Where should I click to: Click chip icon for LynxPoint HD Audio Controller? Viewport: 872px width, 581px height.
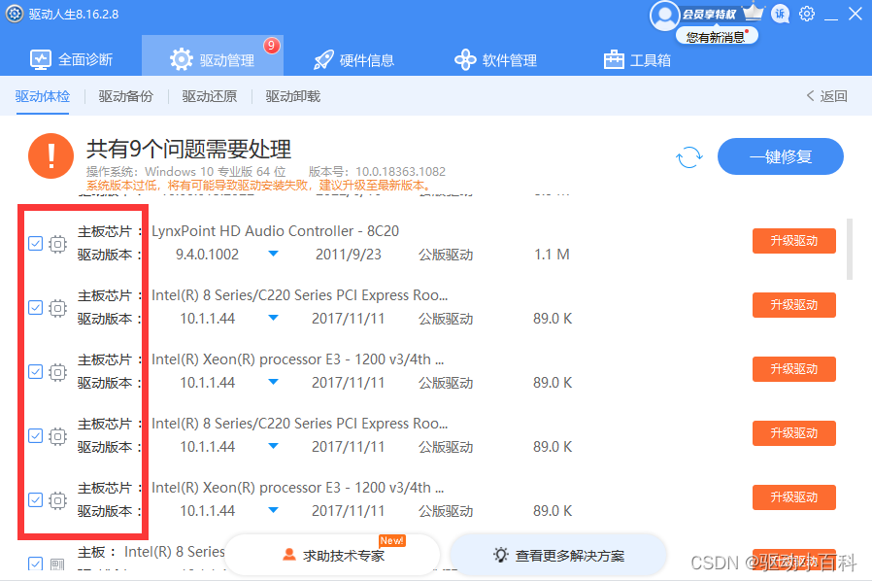click(58, 244)
